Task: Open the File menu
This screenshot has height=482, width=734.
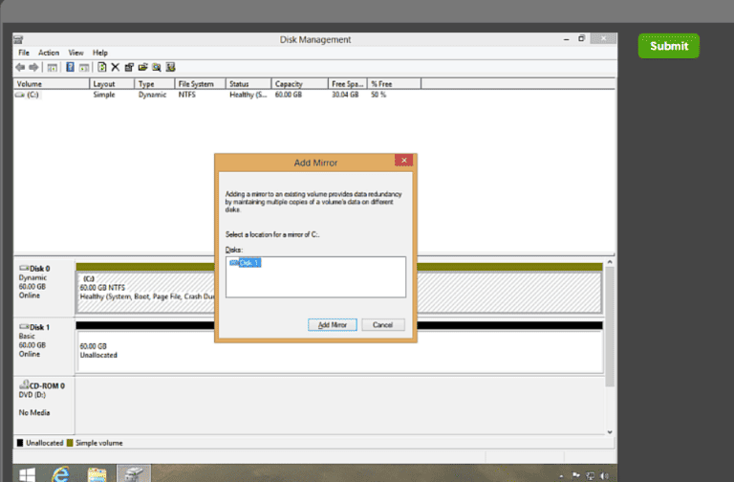Action: pyautogui.click(x=23, y=53)
